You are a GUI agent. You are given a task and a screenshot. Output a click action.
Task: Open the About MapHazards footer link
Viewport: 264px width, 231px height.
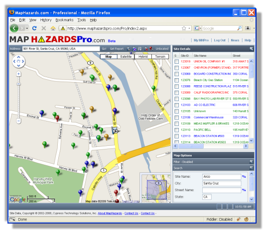(110, 213)
